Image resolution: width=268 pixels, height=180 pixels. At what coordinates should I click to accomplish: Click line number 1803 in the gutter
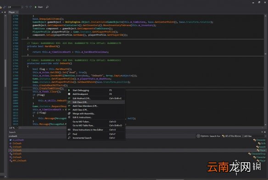(16, 88)
